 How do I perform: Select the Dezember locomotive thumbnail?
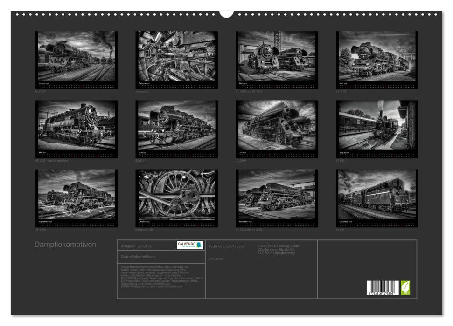point(377,195)
